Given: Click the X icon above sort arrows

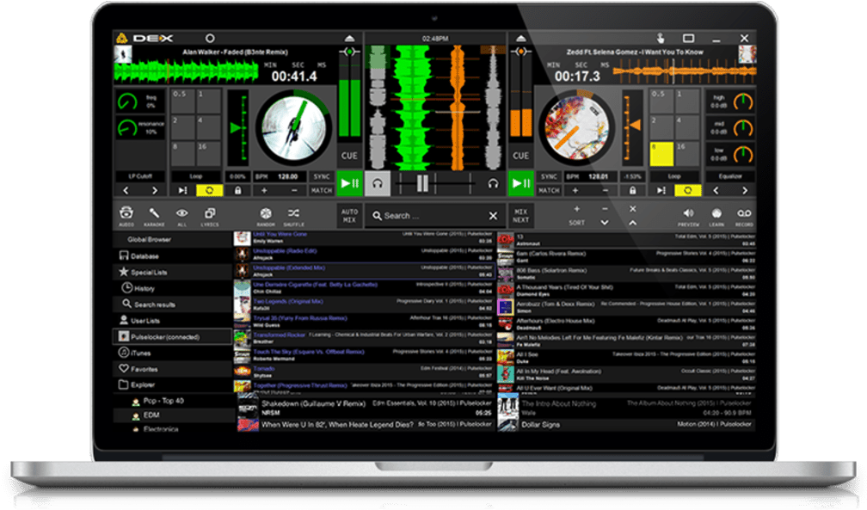Looking at the screenshot, I should tap(632, 209).
